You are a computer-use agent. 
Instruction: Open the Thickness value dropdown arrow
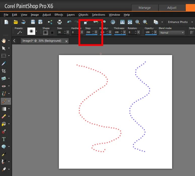(x=124, y=32)
